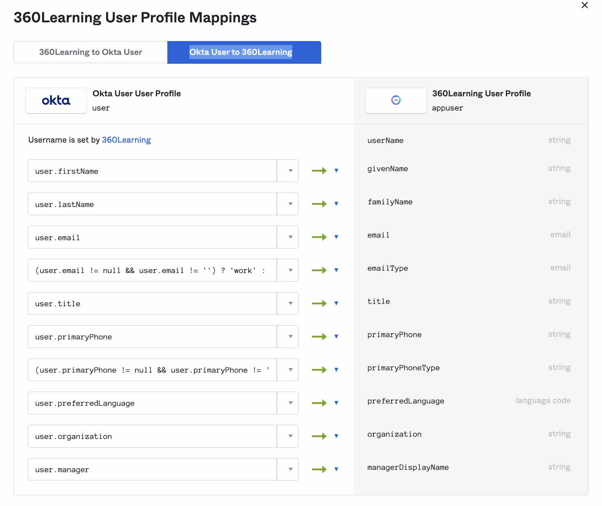Select the familyName attribute label
The height and width of the screenshot is (506, 602).
coord(390,202)
